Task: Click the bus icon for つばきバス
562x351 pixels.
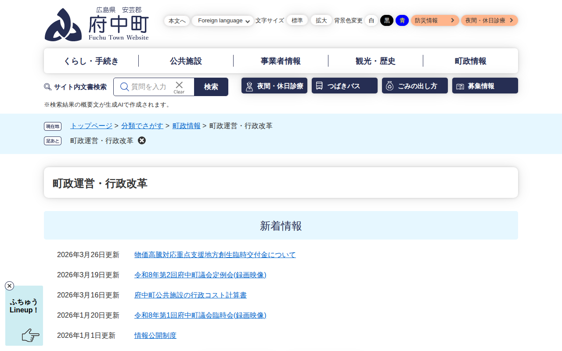Action: (319, 86)
